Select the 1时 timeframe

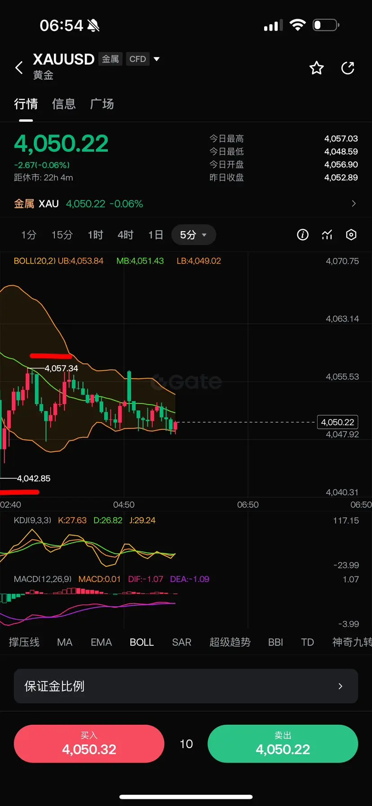[x=95, y=235]
